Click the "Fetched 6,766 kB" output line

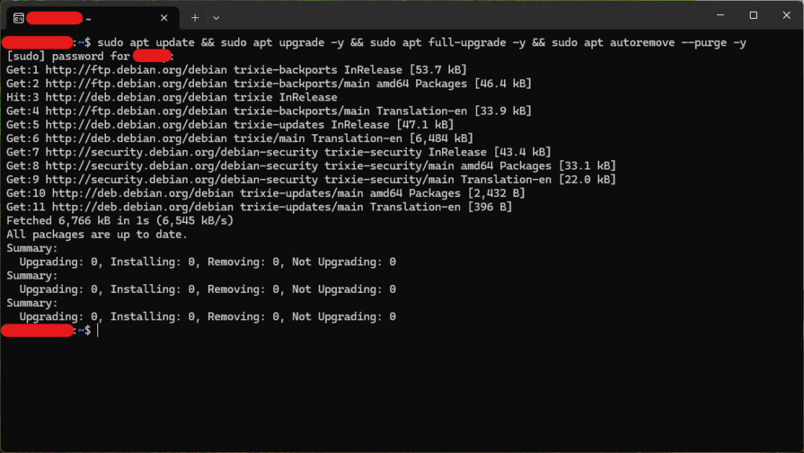point(120,221)
